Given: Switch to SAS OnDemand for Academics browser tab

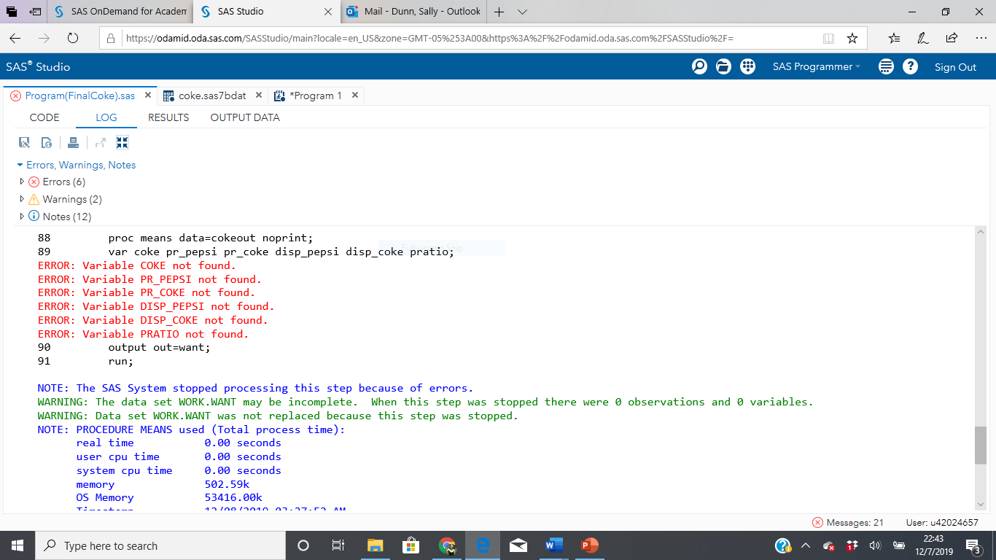Looking at the screenshot, I should coord(120,12).
